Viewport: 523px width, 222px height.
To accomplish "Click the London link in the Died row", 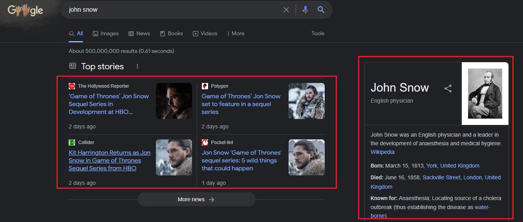I will click(472, 177).
